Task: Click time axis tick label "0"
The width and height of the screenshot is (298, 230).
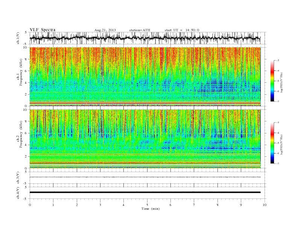Action: (30, 205)
